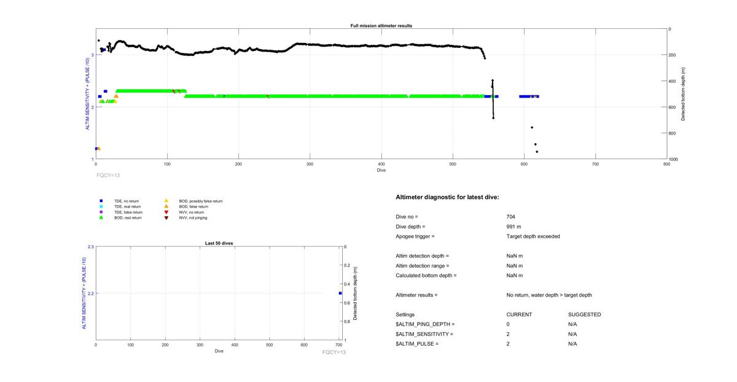Click the 'FQCY=13' label under Last 50 dives plot

pos(334,353)
